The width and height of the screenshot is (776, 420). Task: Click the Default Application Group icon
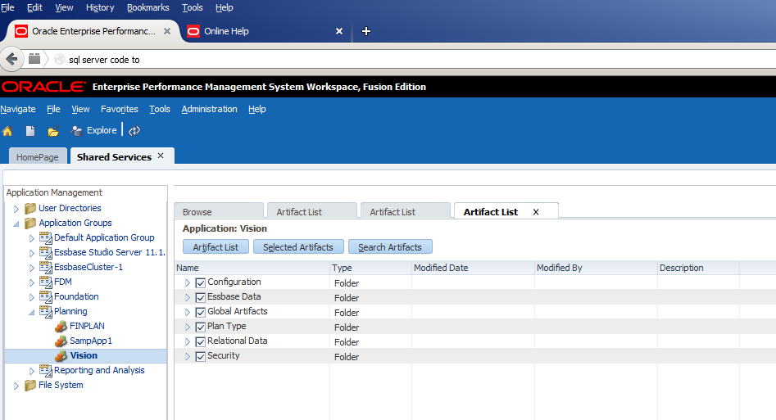46,238
